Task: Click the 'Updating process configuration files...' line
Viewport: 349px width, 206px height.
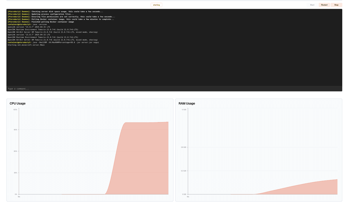Action: 41,14
